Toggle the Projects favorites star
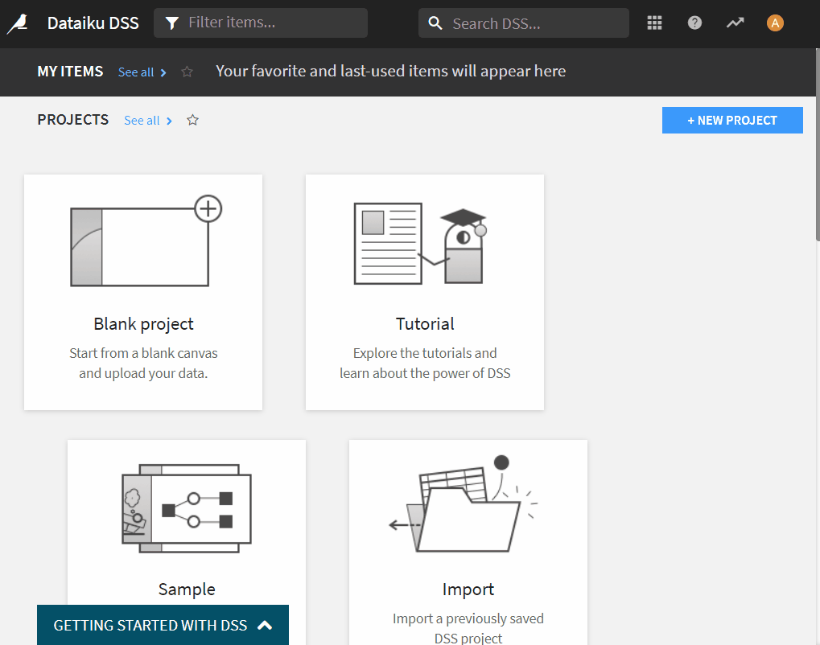The height and width of the screenshot is (645, 820). 193,120
